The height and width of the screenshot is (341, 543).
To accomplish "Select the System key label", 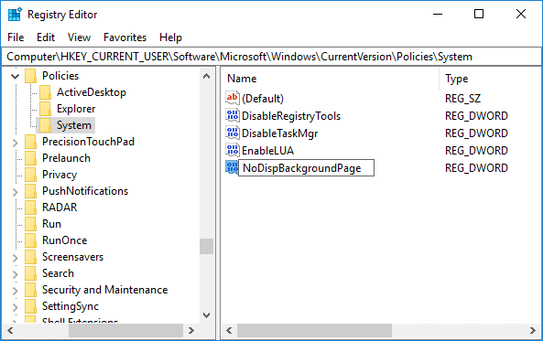I will pos(74,125).
